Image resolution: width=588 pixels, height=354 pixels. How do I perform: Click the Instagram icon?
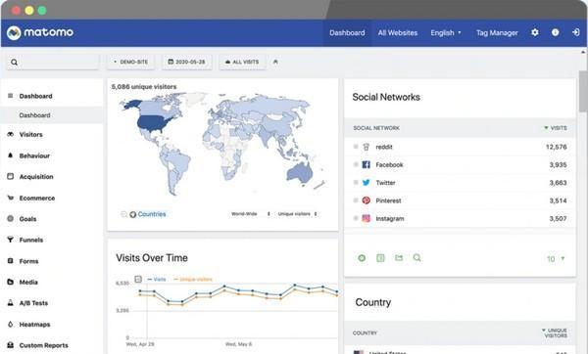point(366,218)
